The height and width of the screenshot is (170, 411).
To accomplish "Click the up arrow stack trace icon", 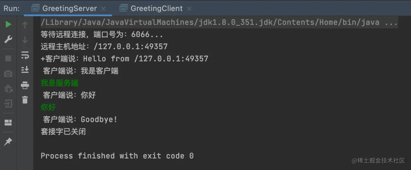I will 25,25.
